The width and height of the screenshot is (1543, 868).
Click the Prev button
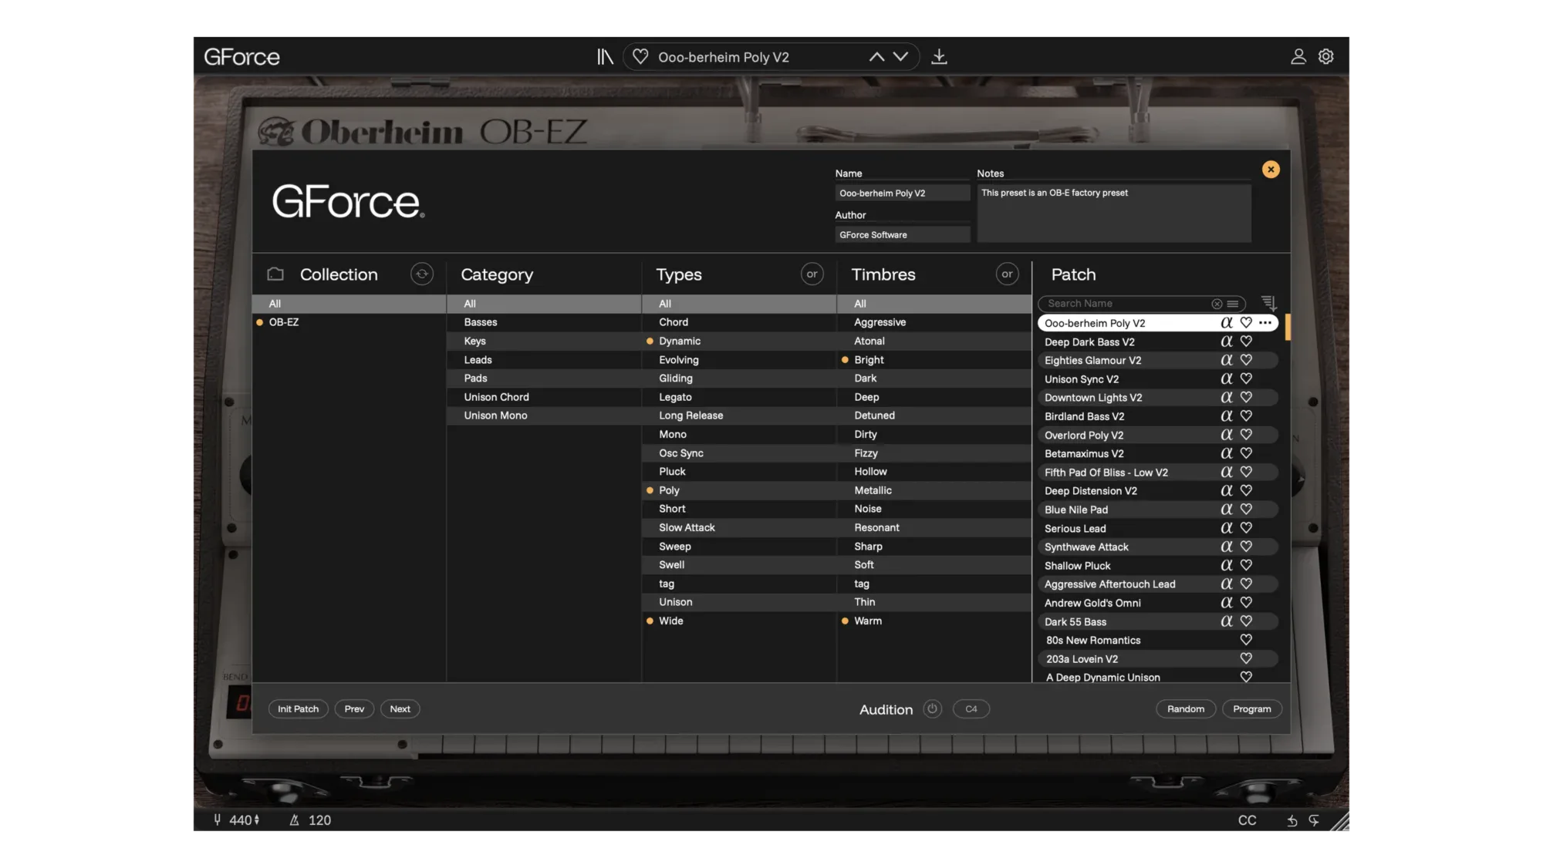point(354,709)
